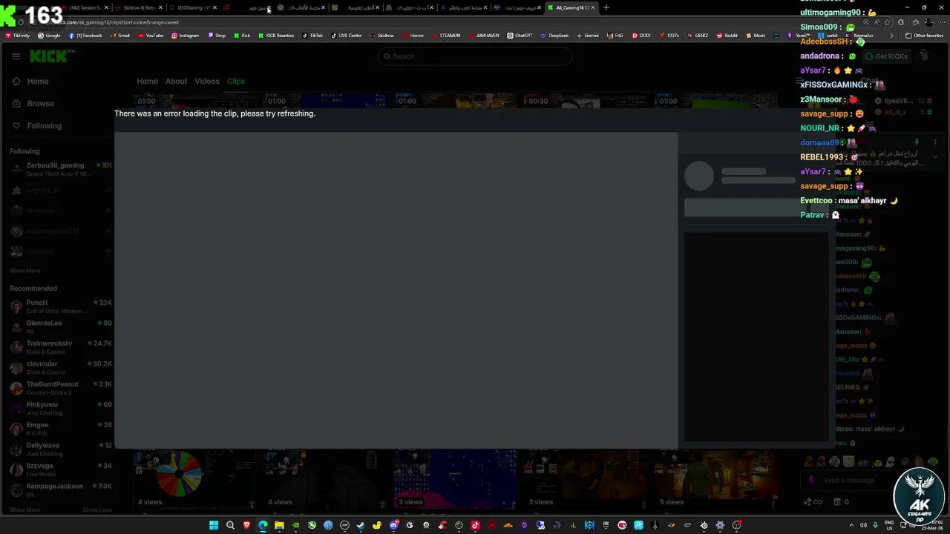
Task: Open the ChatGPT bookmark
Action: [520, 36]
